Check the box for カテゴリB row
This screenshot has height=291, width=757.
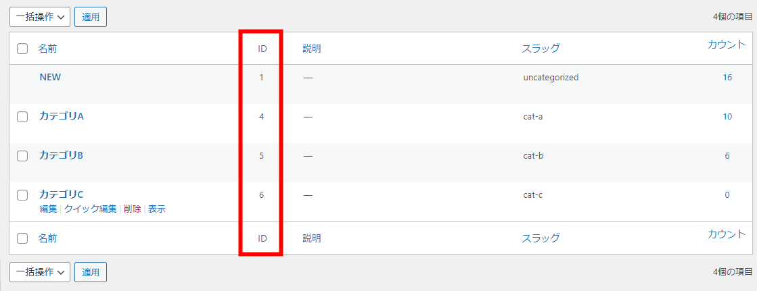point(22,155)
